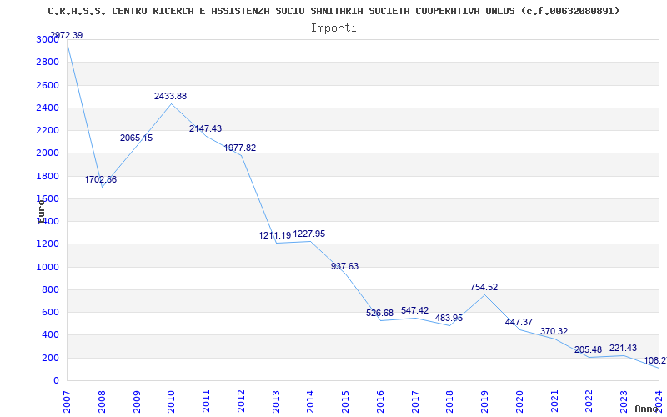Click the y-axis tick label 800
Screen dimensions: 667x417
click(50, 289)
